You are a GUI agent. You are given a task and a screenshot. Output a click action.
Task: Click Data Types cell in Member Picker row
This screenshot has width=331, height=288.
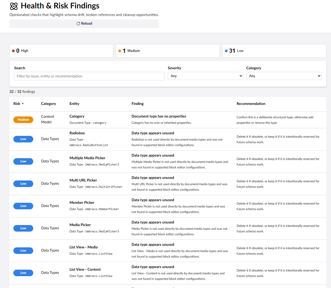50,206
